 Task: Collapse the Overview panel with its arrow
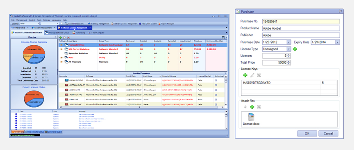[x=55, y=37]
